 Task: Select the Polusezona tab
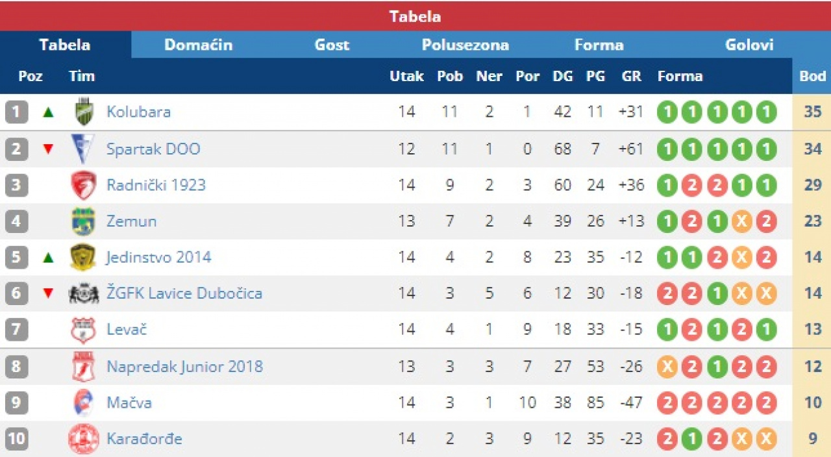tap(465, 45)
